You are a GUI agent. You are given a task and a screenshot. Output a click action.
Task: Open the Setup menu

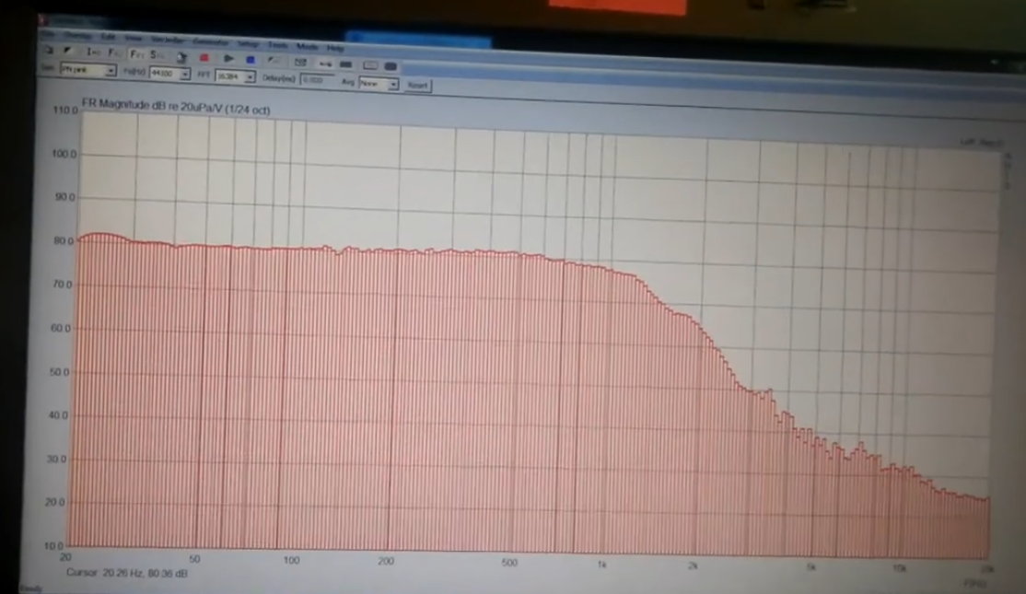point(248,44)
